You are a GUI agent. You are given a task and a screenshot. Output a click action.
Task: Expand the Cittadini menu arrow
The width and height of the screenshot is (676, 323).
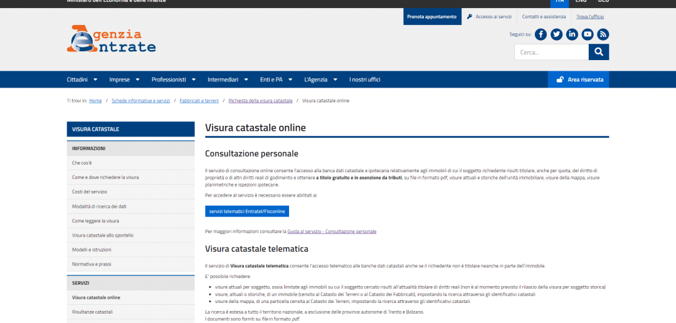coord(95,79)
